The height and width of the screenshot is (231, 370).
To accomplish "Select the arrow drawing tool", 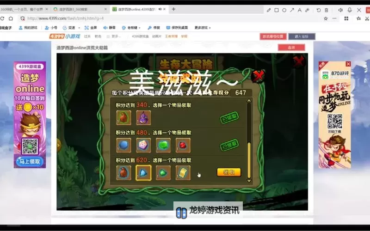I will (x=292, y=10).
